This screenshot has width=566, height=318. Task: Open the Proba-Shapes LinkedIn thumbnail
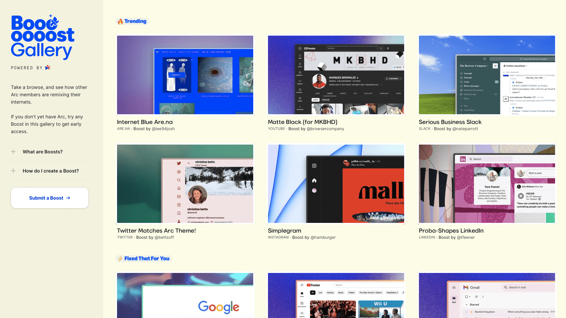[487, 183]
